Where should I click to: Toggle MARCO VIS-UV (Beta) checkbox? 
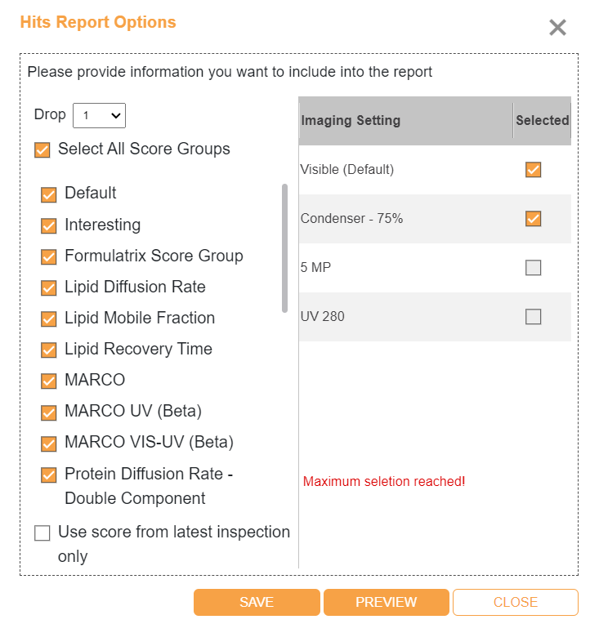(x=48, y=443)
